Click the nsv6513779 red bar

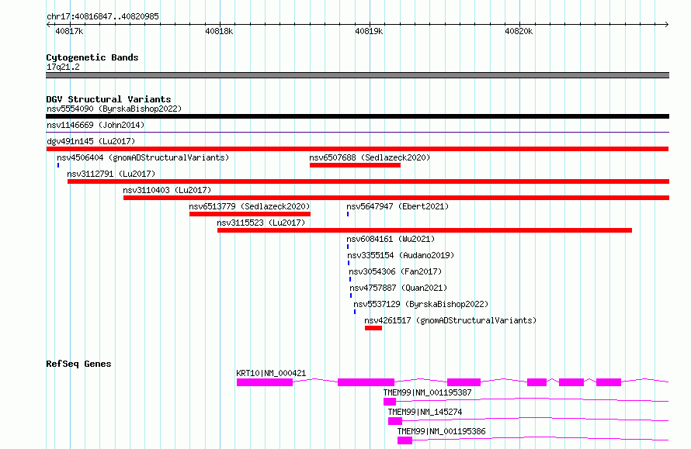click(x=250, y=214)
